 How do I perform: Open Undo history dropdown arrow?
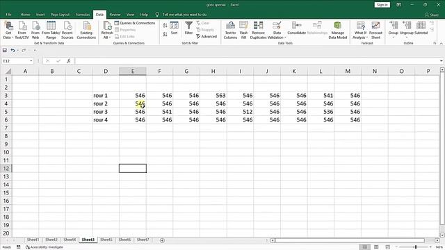(17, 51)
